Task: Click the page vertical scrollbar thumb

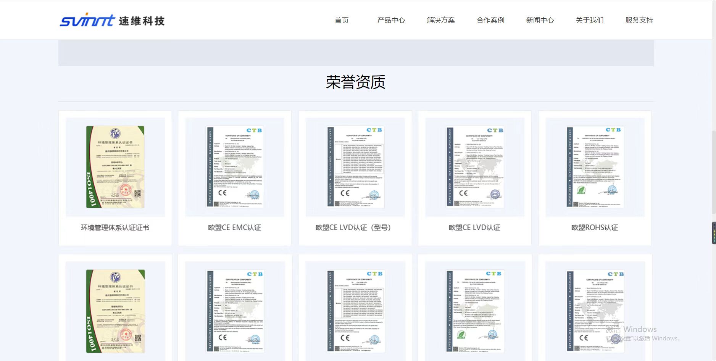Action: point(714,172)
